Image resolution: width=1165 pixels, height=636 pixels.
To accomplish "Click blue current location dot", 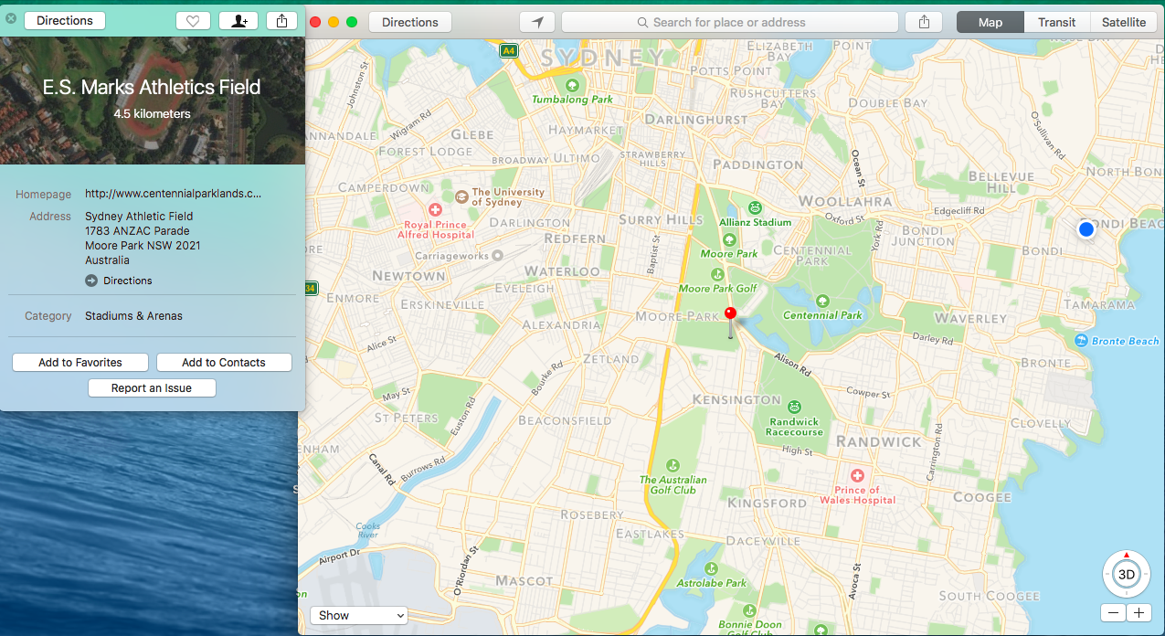I will click(x=1086, y=229).
